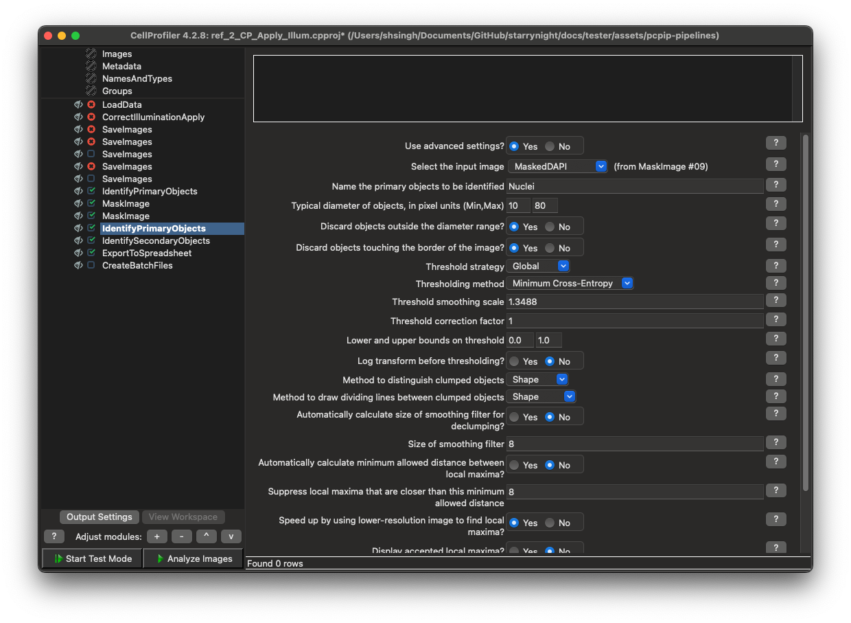Select the Metadata module in pipeline list
The image size is (851, 623).
pos(121,66)
